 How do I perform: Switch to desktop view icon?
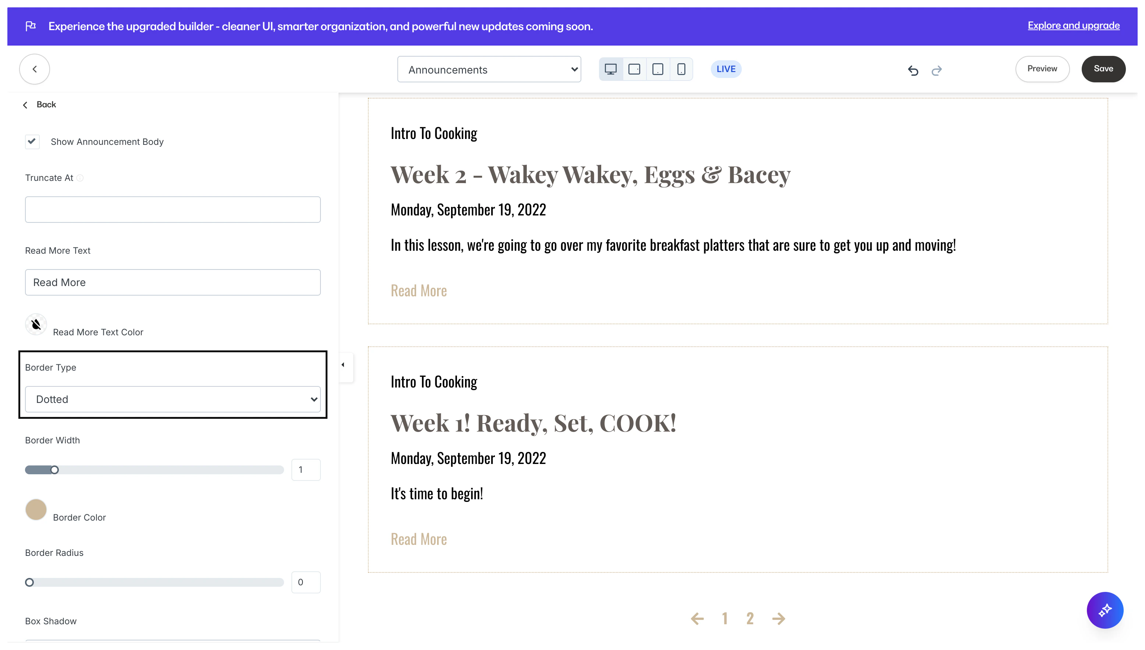pyautogui.click(x=610, y=69)
